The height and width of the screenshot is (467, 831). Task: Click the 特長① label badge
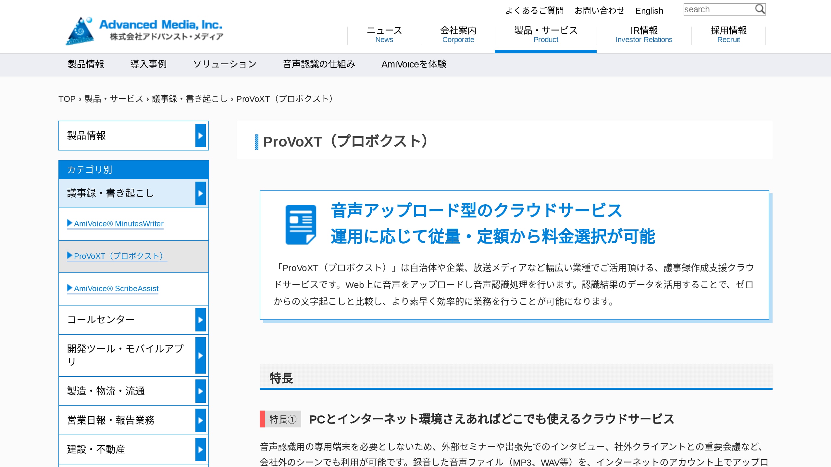coord(280,419)
